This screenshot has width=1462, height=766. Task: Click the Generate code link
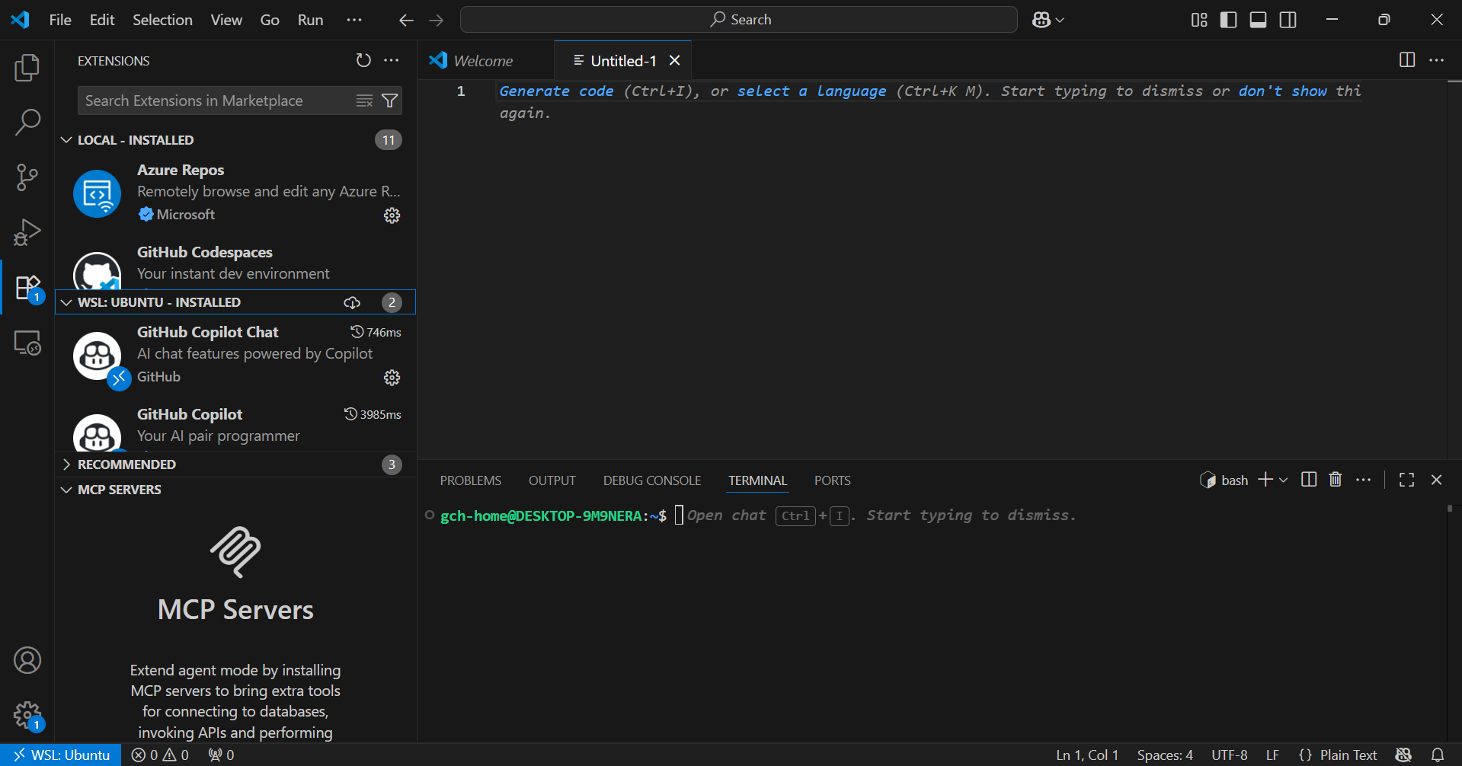pyautogui.click(x=556, y=91)
